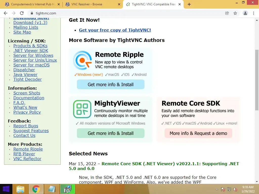
Task: Reload the tightvnc.com page
Action: click(x=22, y=13)
